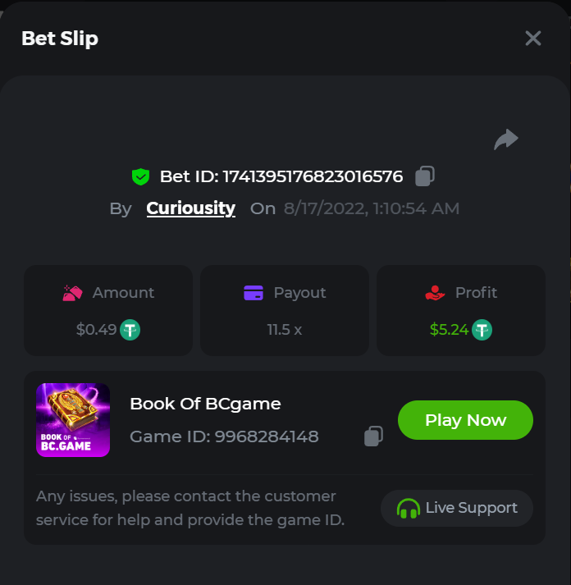This screenshot has height=585, width=571.
Task: Open the Book Of BCgame title
Action: click(x=205, y=404)
